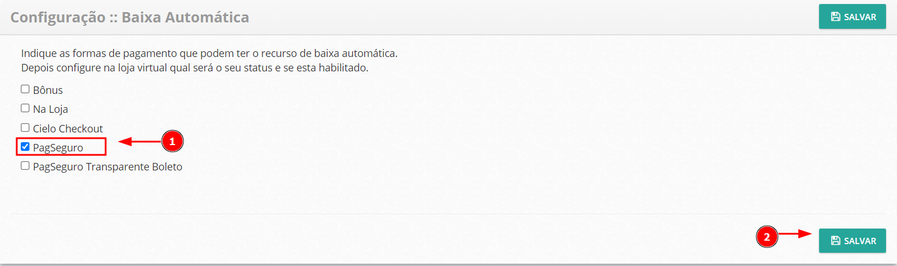Tick the Na Loja checkbox
897x266 pixels.
[25, 108]
